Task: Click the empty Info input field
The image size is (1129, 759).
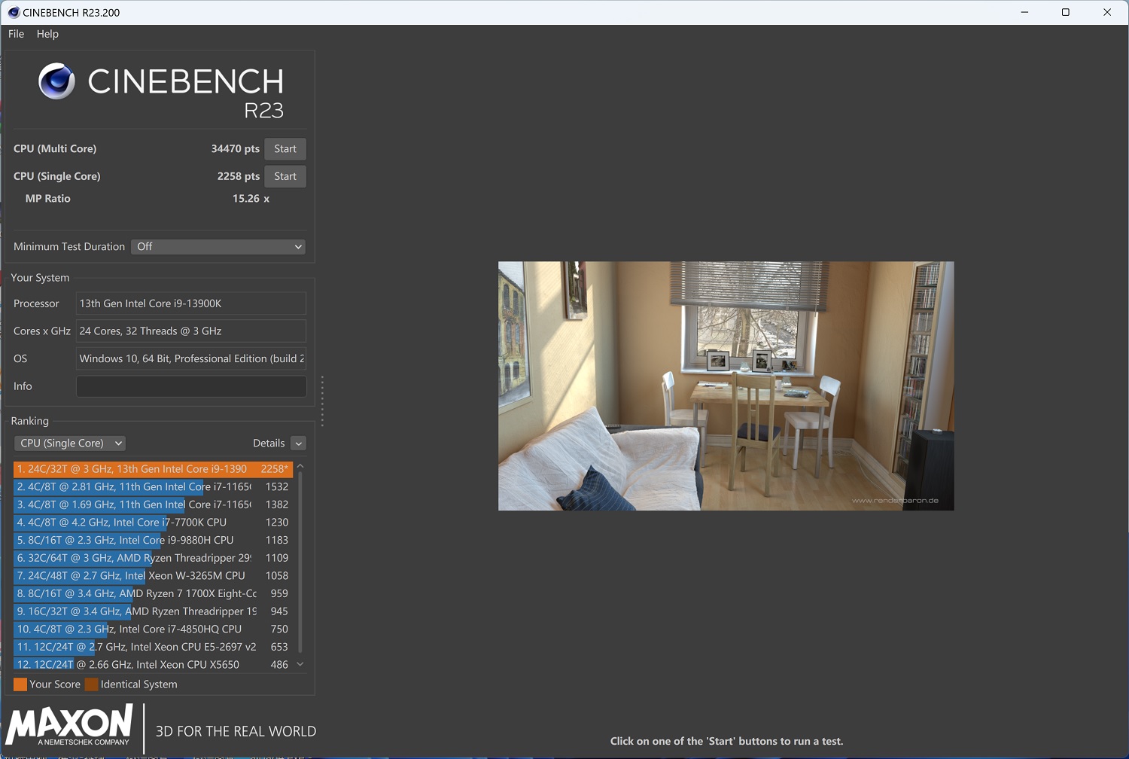Action: pos(191,386)
